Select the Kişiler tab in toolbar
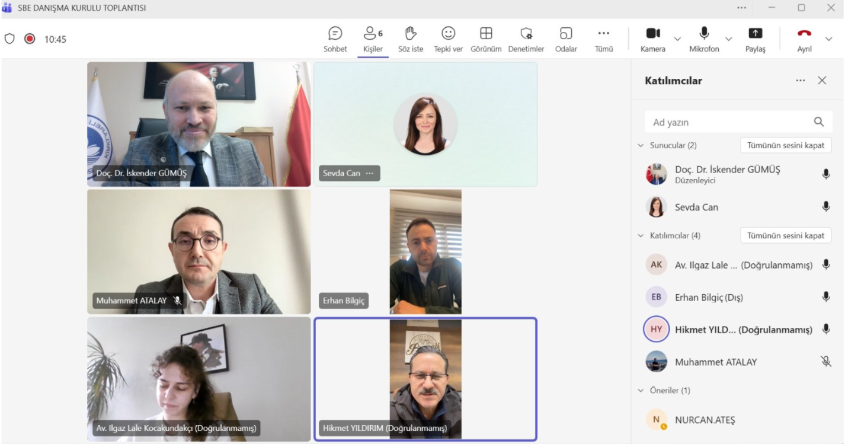 point(373,39)
